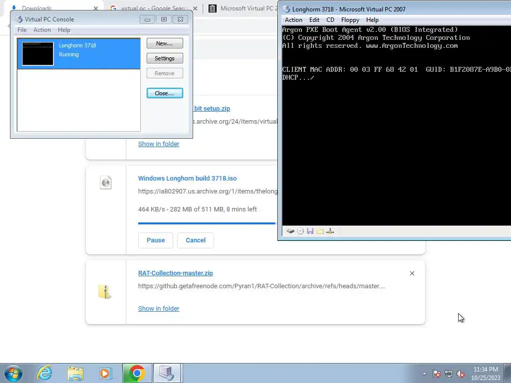Switch to the virtual pc Google Search tab

(153, 8)
